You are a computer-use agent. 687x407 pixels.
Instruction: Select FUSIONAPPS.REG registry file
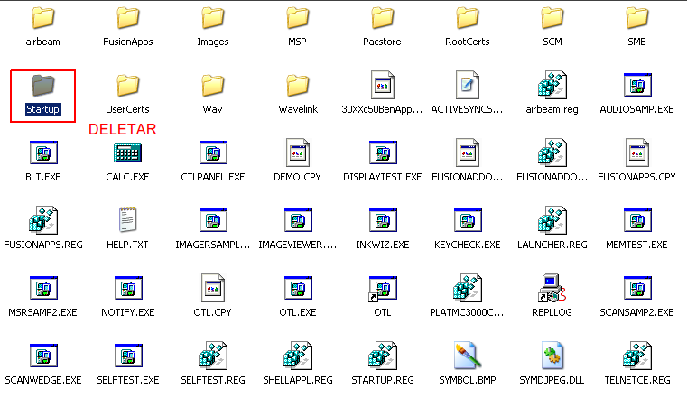(43, 220)
